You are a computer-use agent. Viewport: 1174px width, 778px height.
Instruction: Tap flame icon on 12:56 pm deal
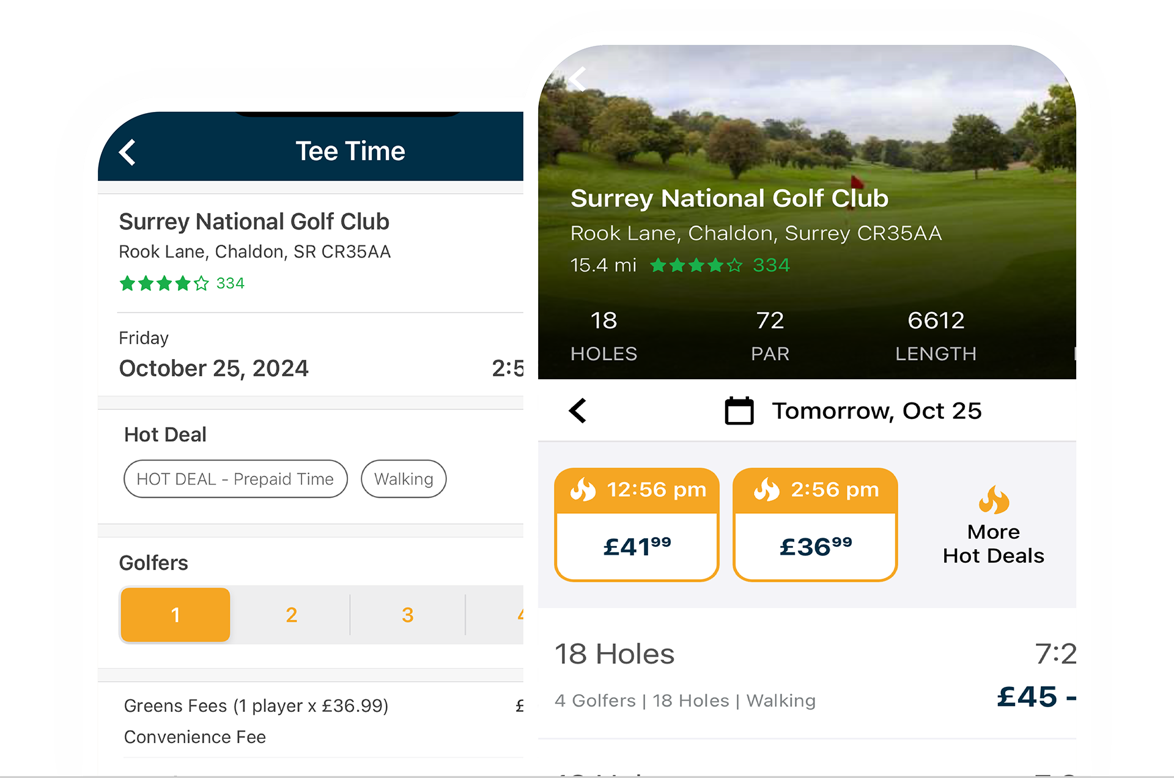click(583, 490)
